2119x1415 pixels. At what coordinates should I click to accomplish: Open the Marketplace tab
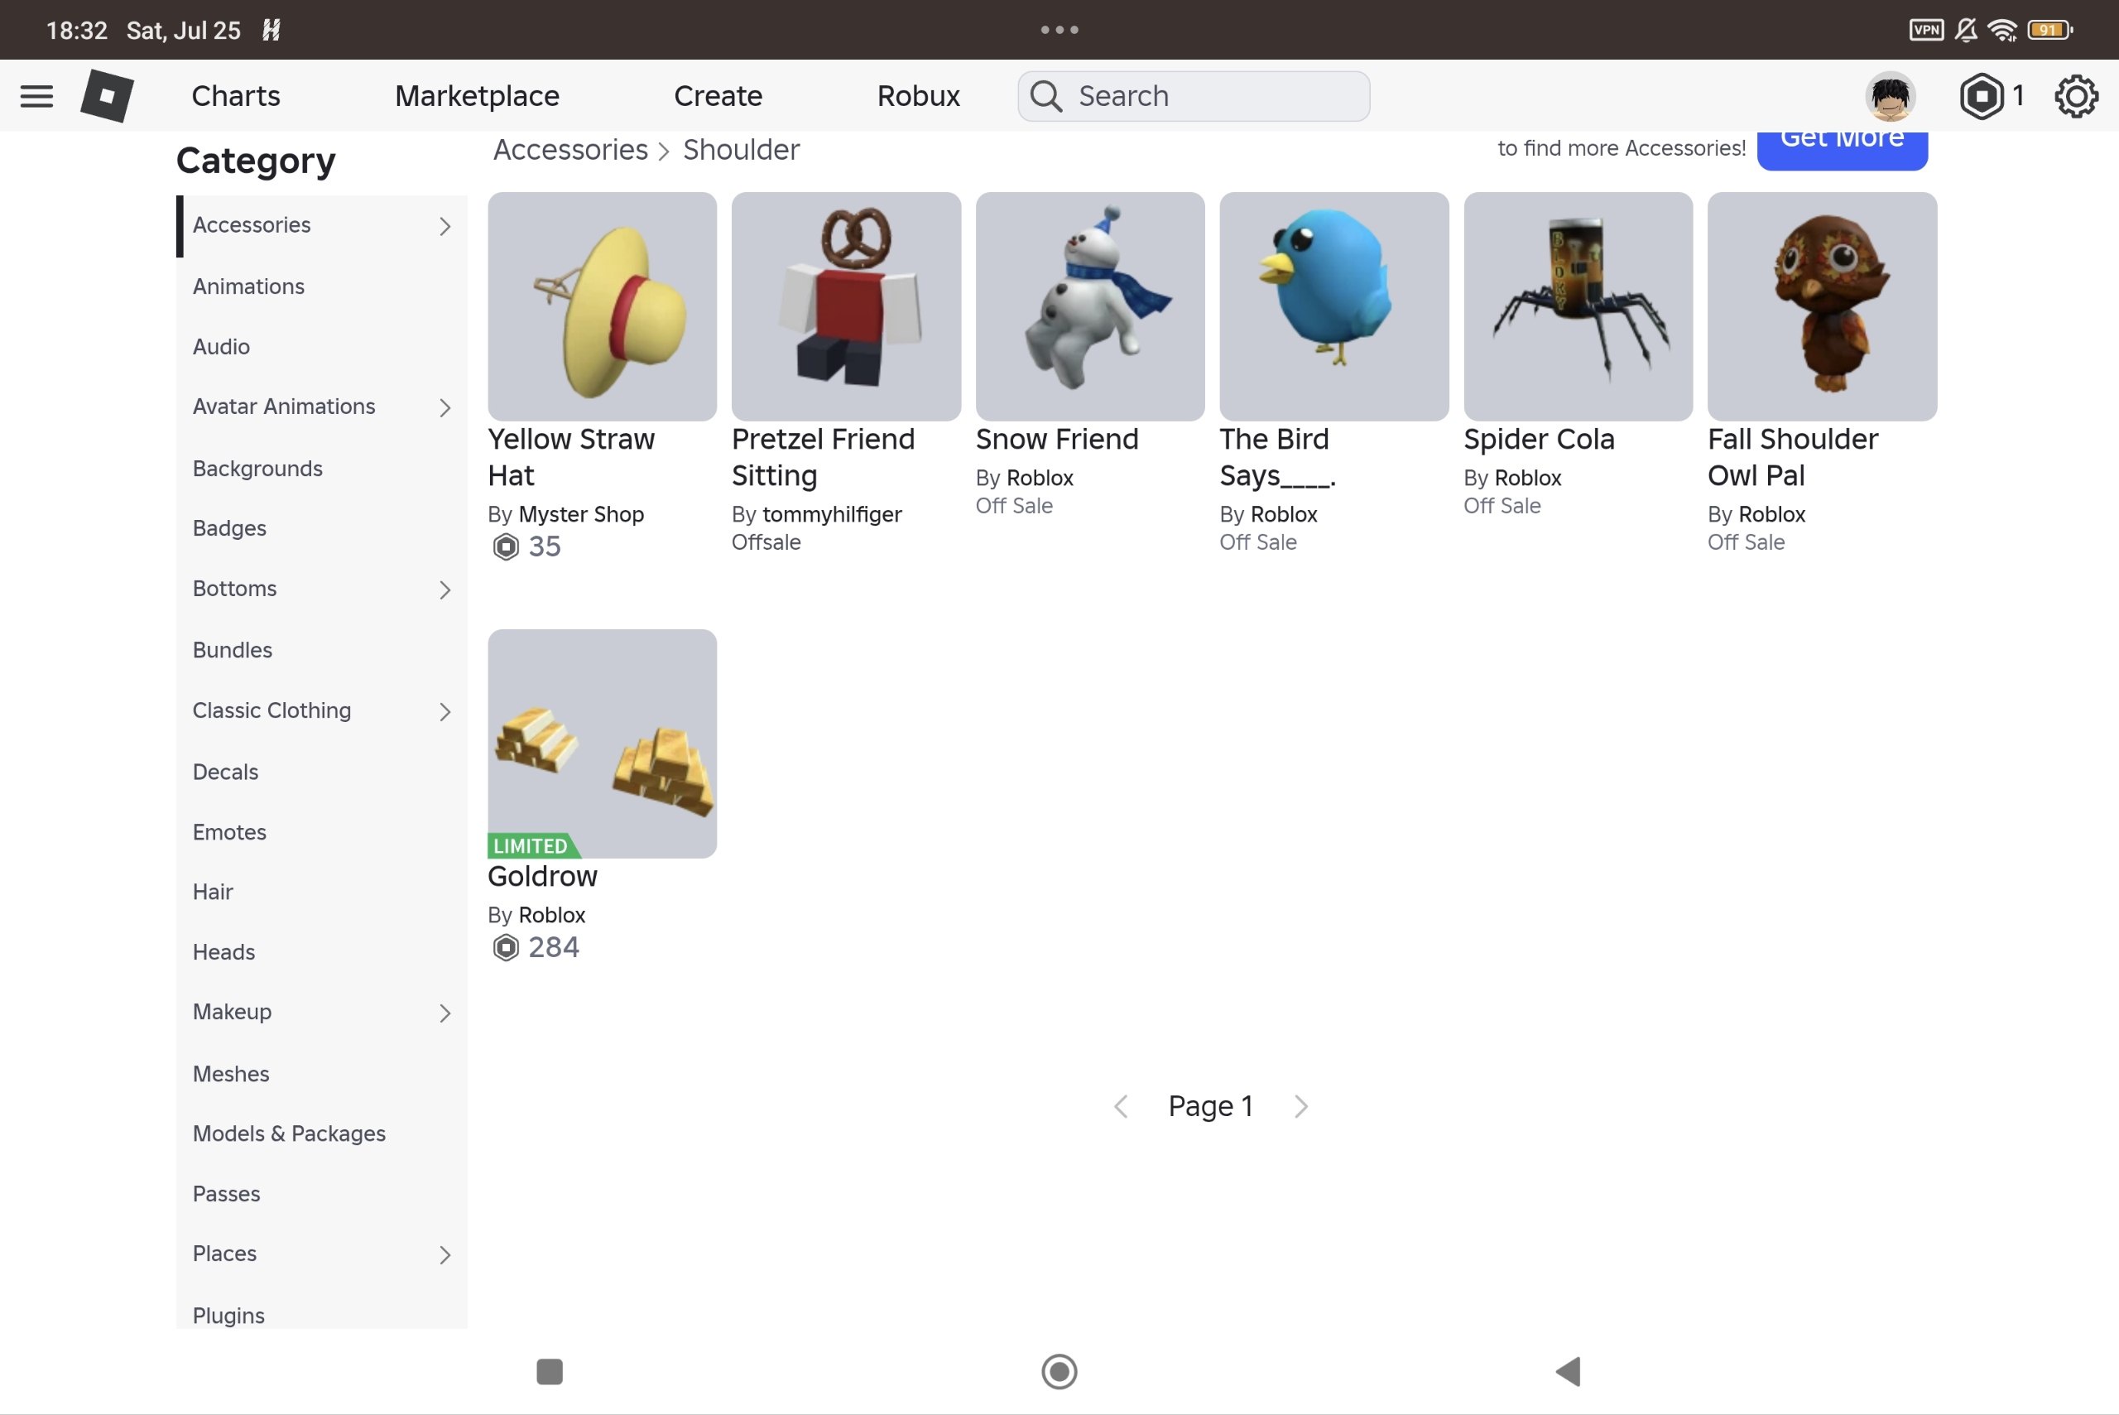coord(478,96)
